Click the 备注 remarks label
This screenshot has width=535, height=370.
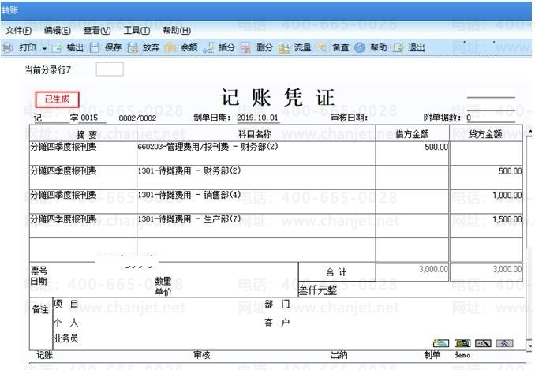click(40, 309)
